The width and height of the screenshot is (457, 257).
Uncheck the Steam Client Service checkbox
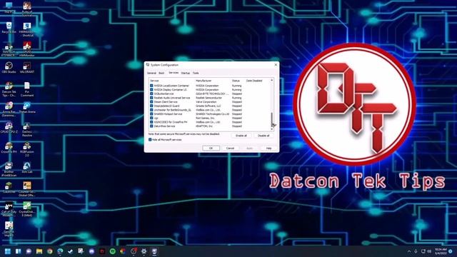pos(151,102)
